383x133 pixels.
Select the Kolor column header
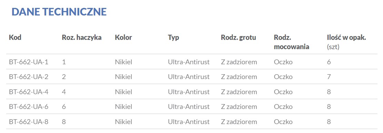tap(123, 37)
